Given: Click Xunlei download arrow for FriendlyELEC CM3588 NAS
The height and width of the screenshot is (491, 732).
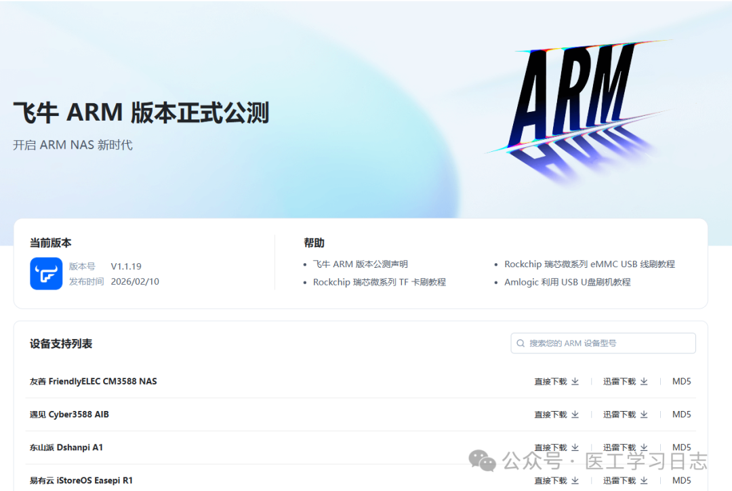Looking at the screenshot, I should [x=644, y=381].
